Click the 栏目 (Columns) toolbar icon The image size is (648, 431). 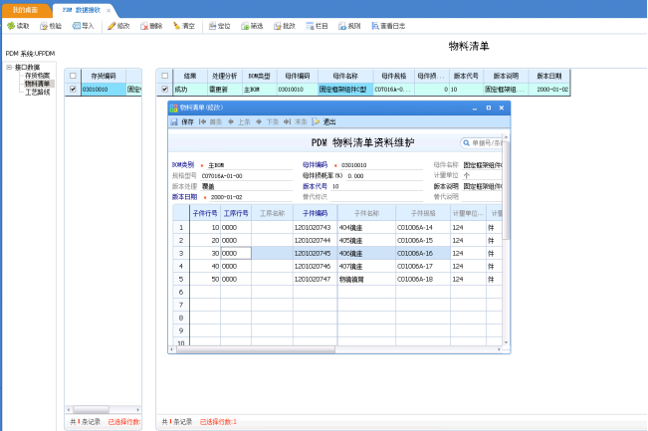click(310, 26)
